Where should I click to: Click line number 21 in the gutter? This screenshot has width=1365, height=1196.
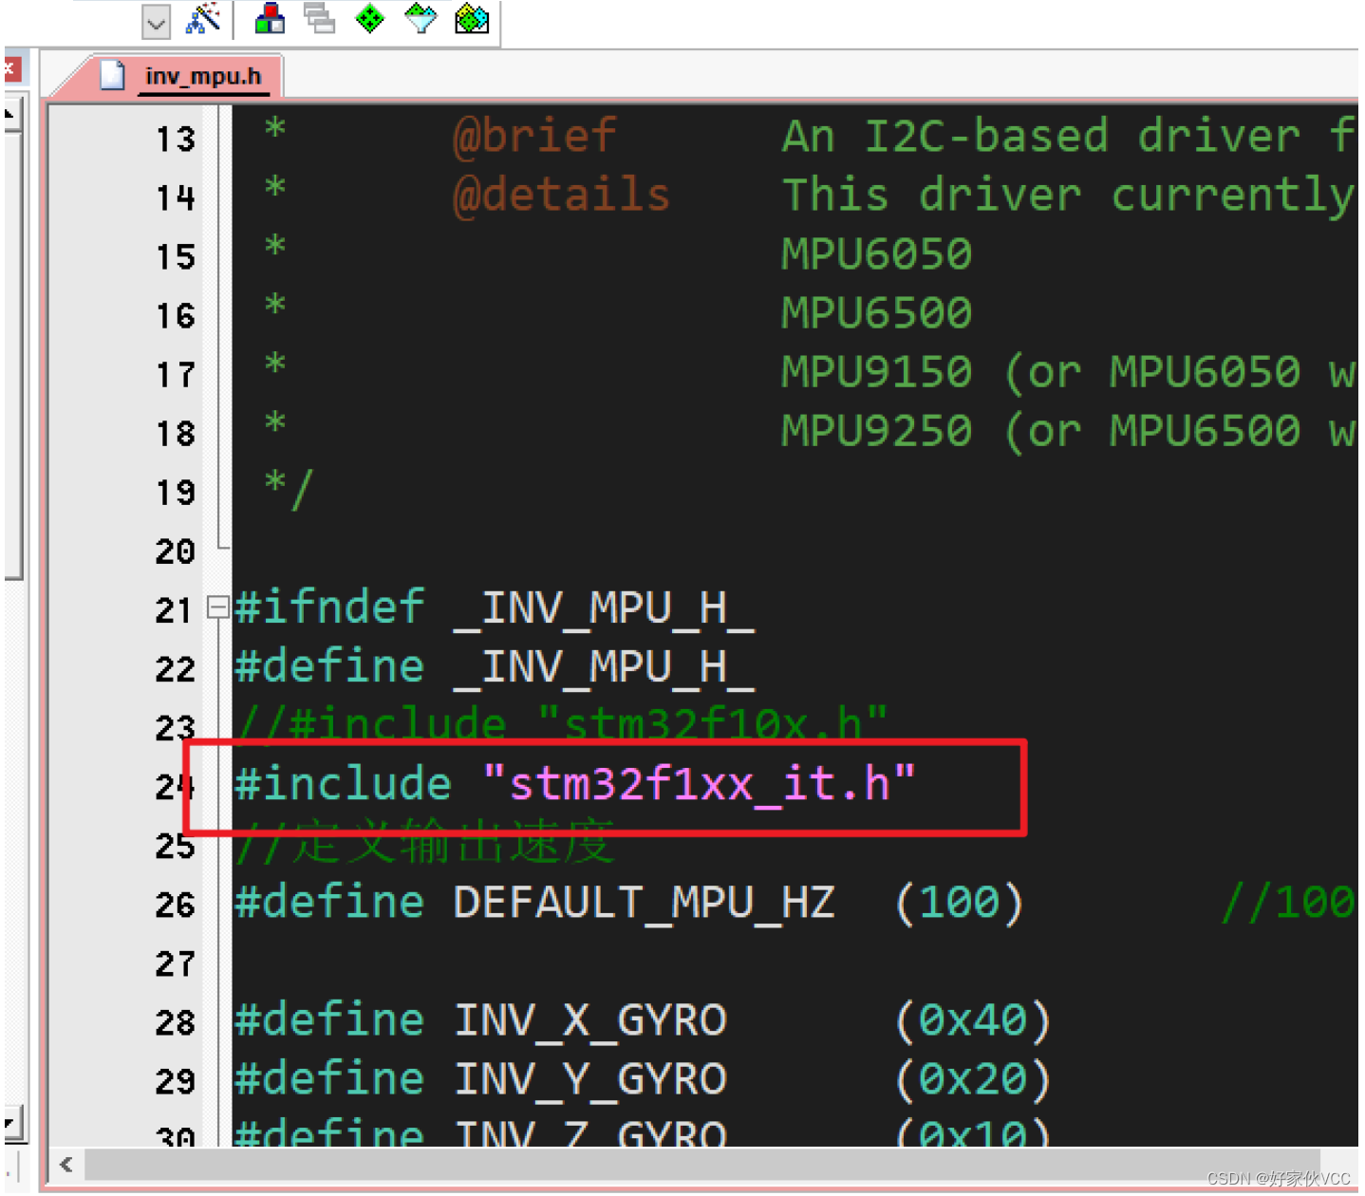point(175,610)
